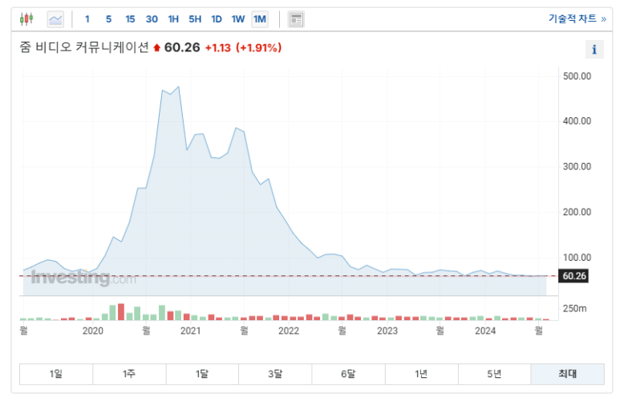Select the area line chart icon

[55, 19]
